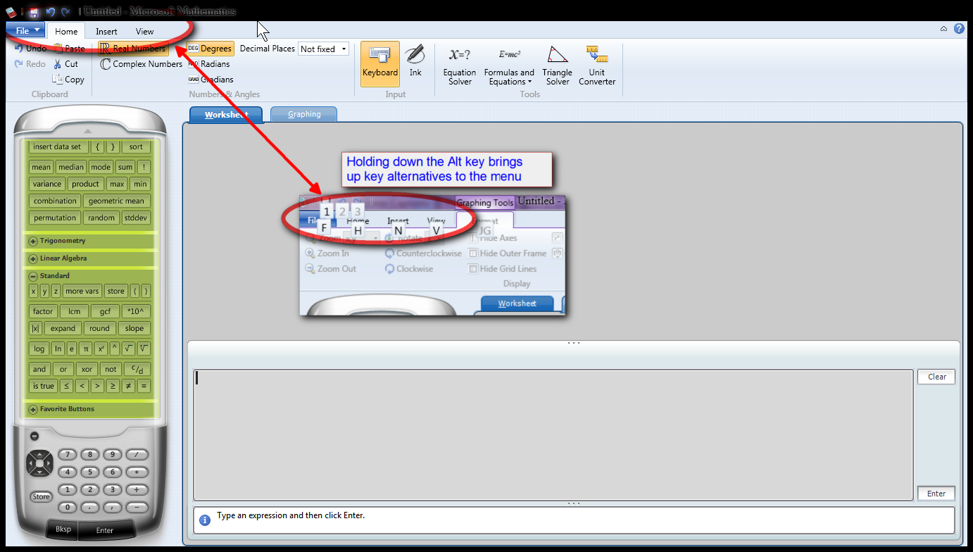Image resolution: width=973 pixels, height=552 pixels.
Task: Switch angle unit to Radians
Action: point(208,64)
